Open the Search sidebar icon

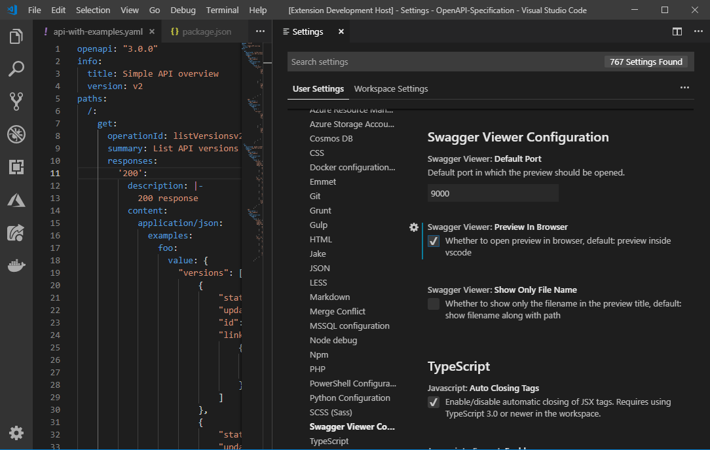16,69
